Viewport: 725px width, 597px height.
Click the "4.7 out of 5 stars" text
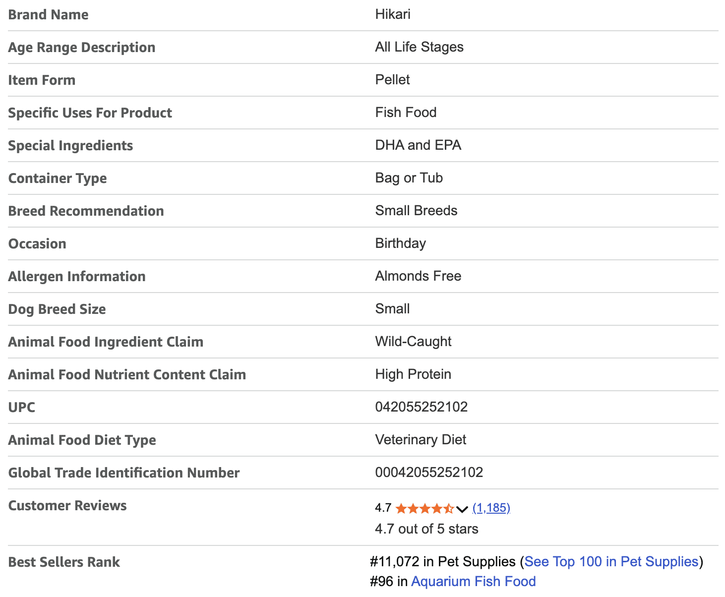(x=426, y=529)
